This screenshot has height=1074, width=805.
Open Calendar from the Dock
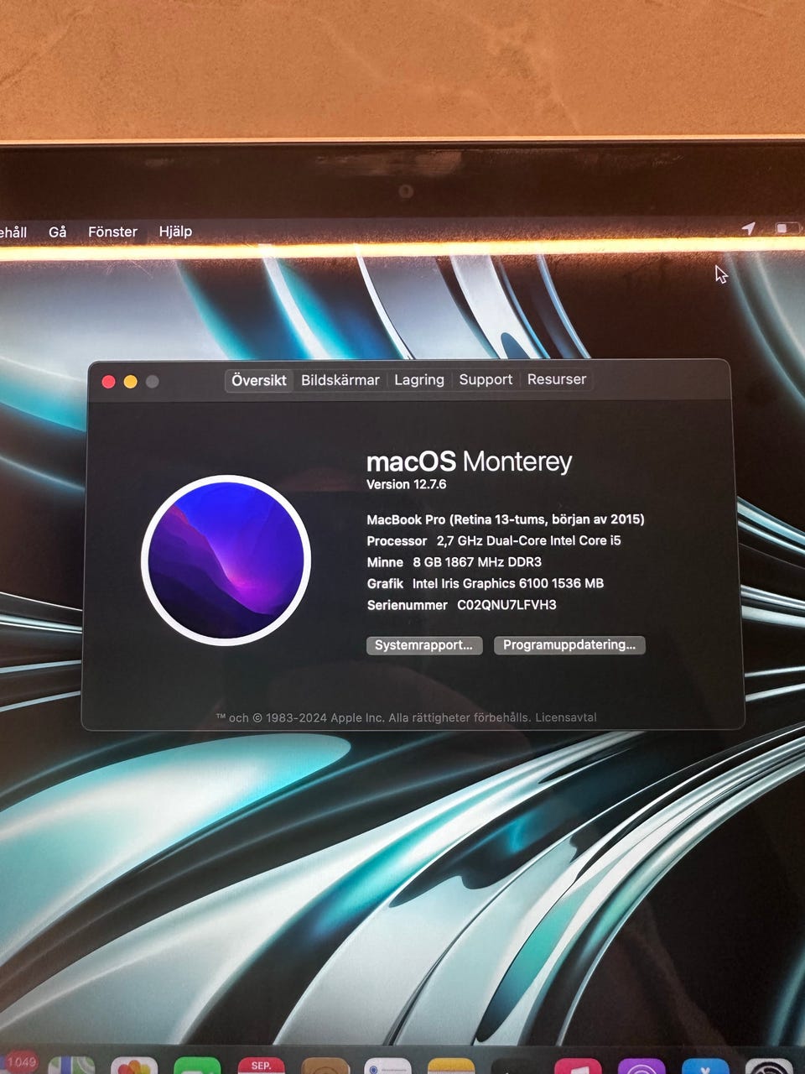pyautogui.click(x=261, y=1066)
